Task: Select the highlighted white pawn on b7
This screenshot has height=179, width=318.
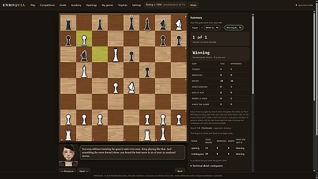Action: tap(84, 41)
